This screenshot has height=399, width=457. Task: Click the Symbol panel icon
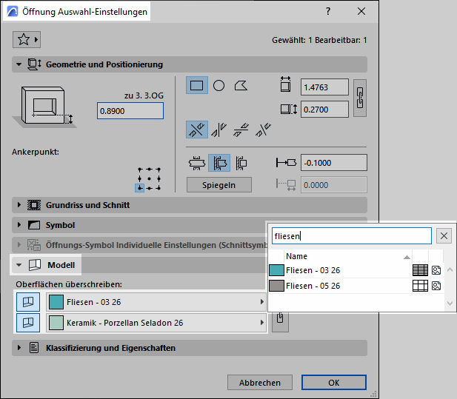[x=34, y=225]
